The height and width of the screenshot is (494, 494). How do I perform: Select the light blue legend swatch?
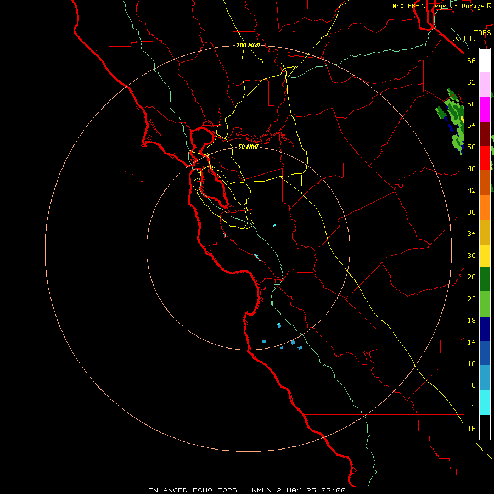485,377
